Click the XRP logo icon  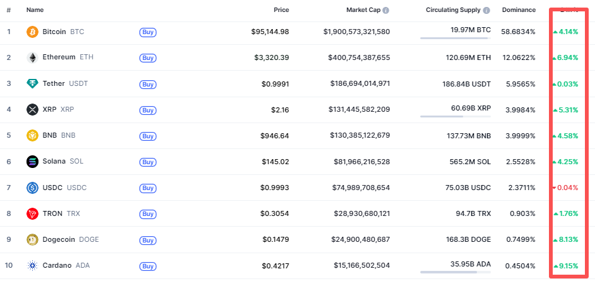pos(32,109)
